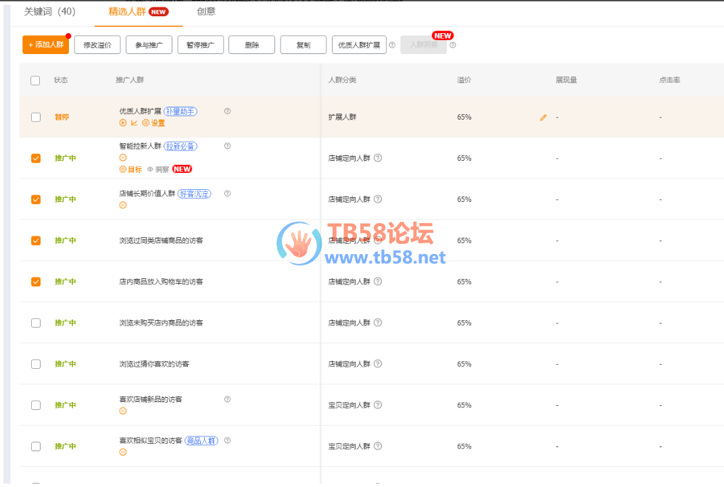This screenshot has height=487, width=724.
Task: Open 设置 gear for 优质人群扩展
Action: (x=145, y=123)
